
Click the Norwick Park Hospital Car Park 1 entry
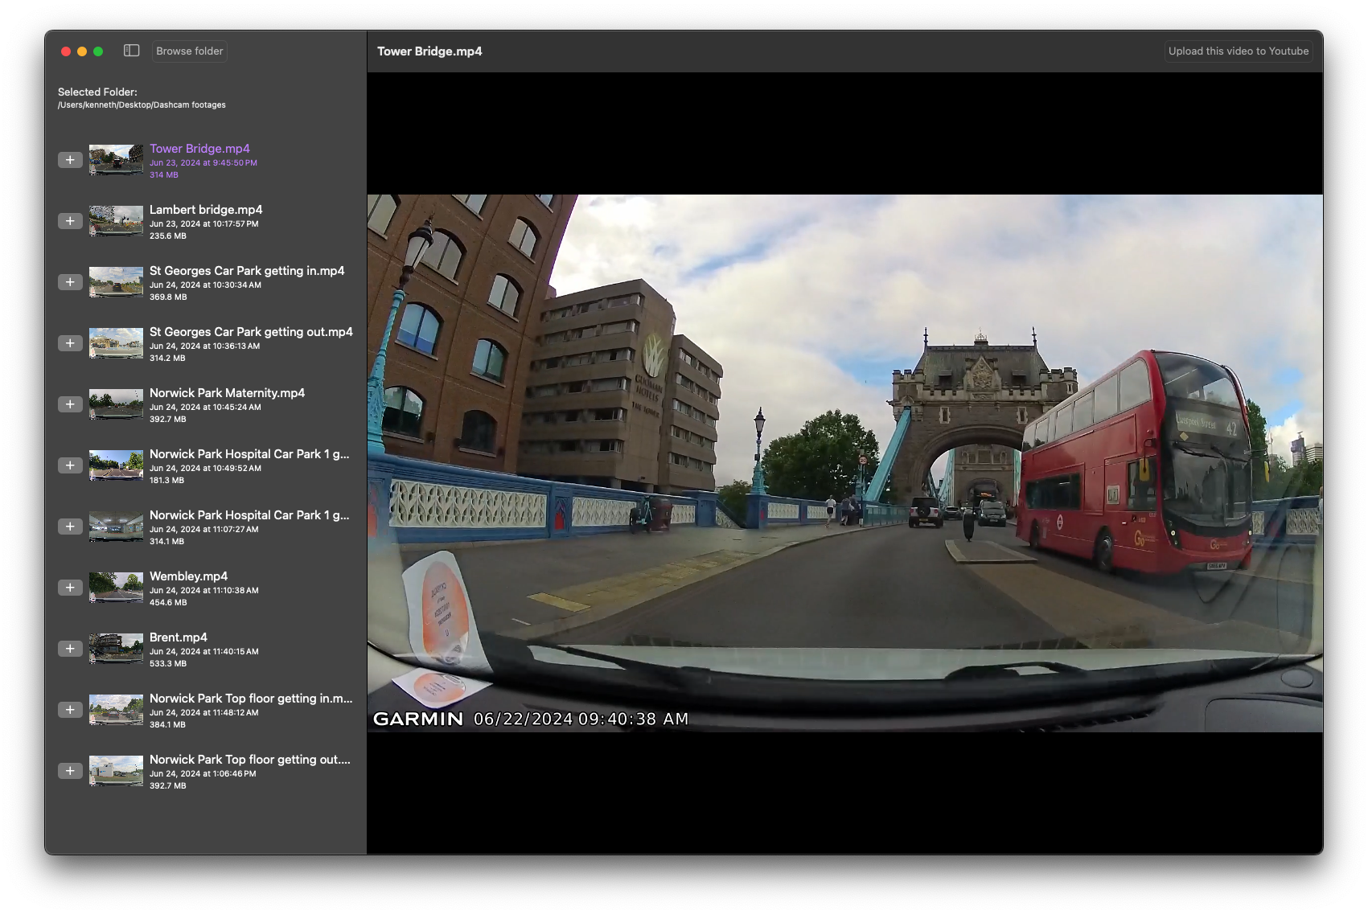pos(249,453)
